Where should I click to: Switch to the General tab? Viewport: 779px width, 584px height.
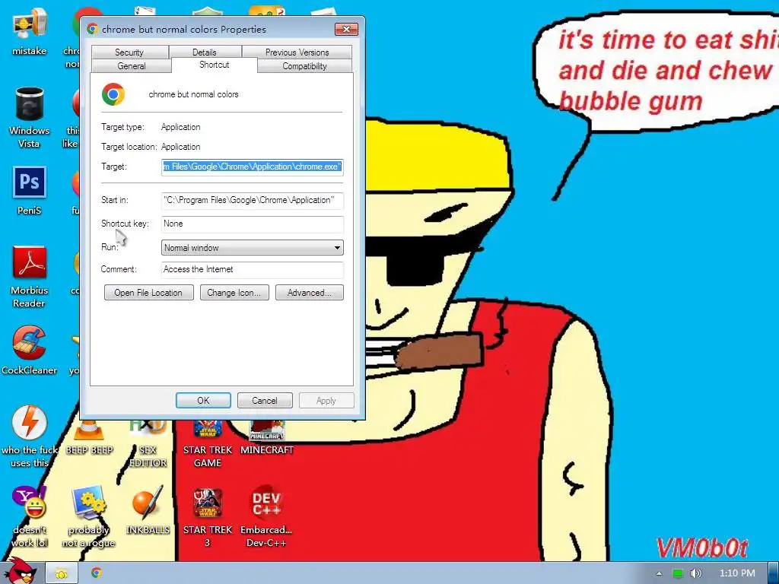point(132,66)
